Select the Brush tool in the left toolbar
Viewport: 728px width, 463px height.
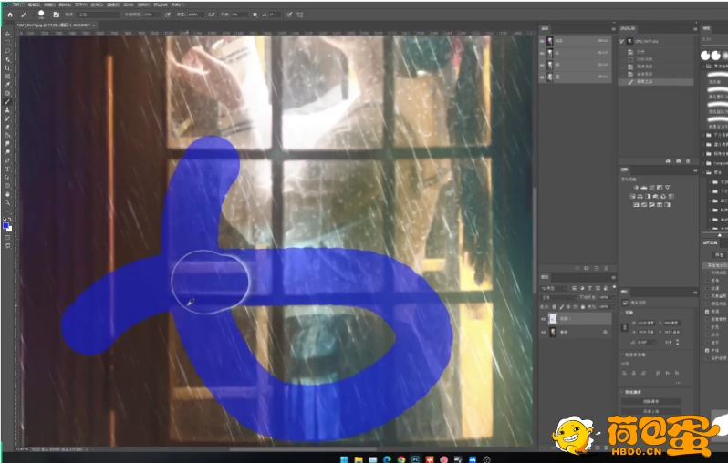[7, 101]
